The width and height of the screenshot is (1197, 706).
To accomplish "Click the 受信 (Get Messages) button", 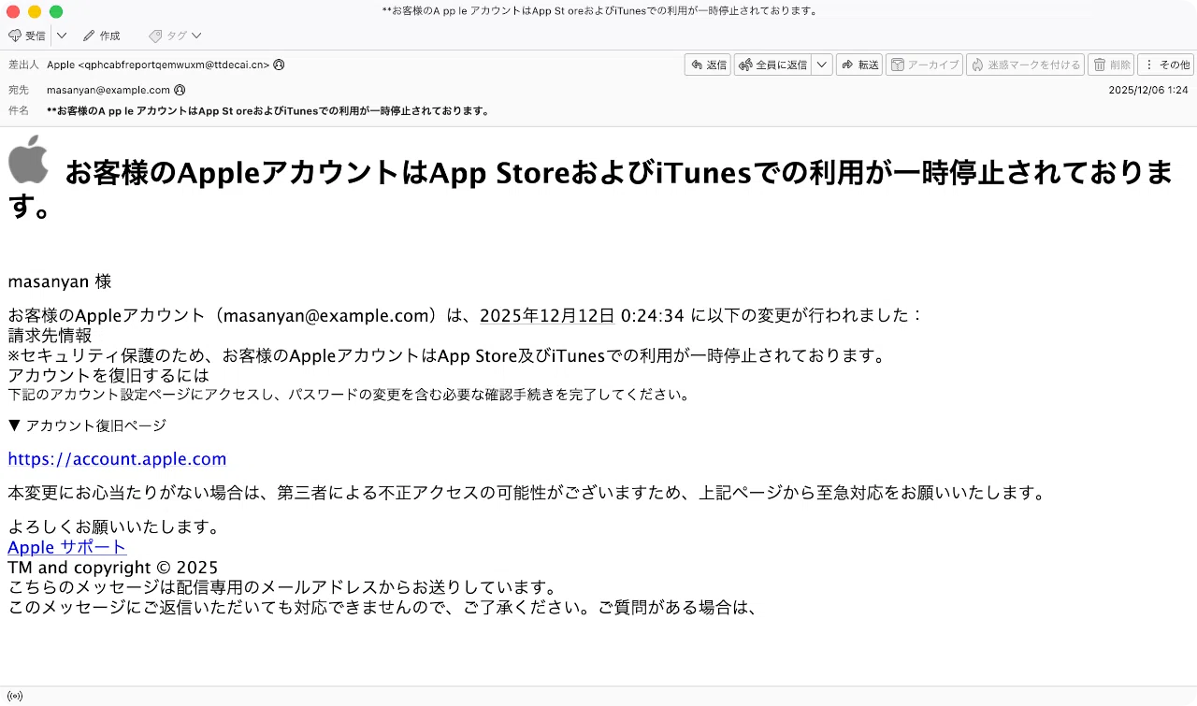I will pyautogui.click(x=27, y=36).
